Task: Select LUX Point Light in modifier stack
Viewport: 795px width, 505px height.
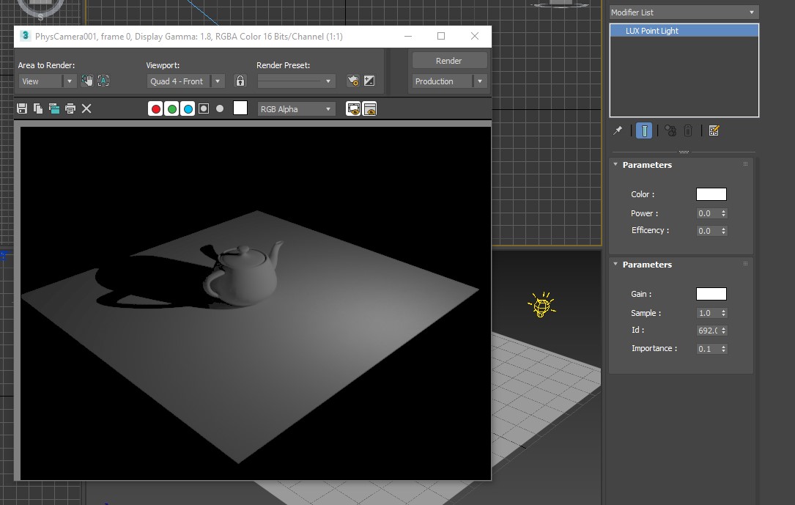Action: pos(652,31)
